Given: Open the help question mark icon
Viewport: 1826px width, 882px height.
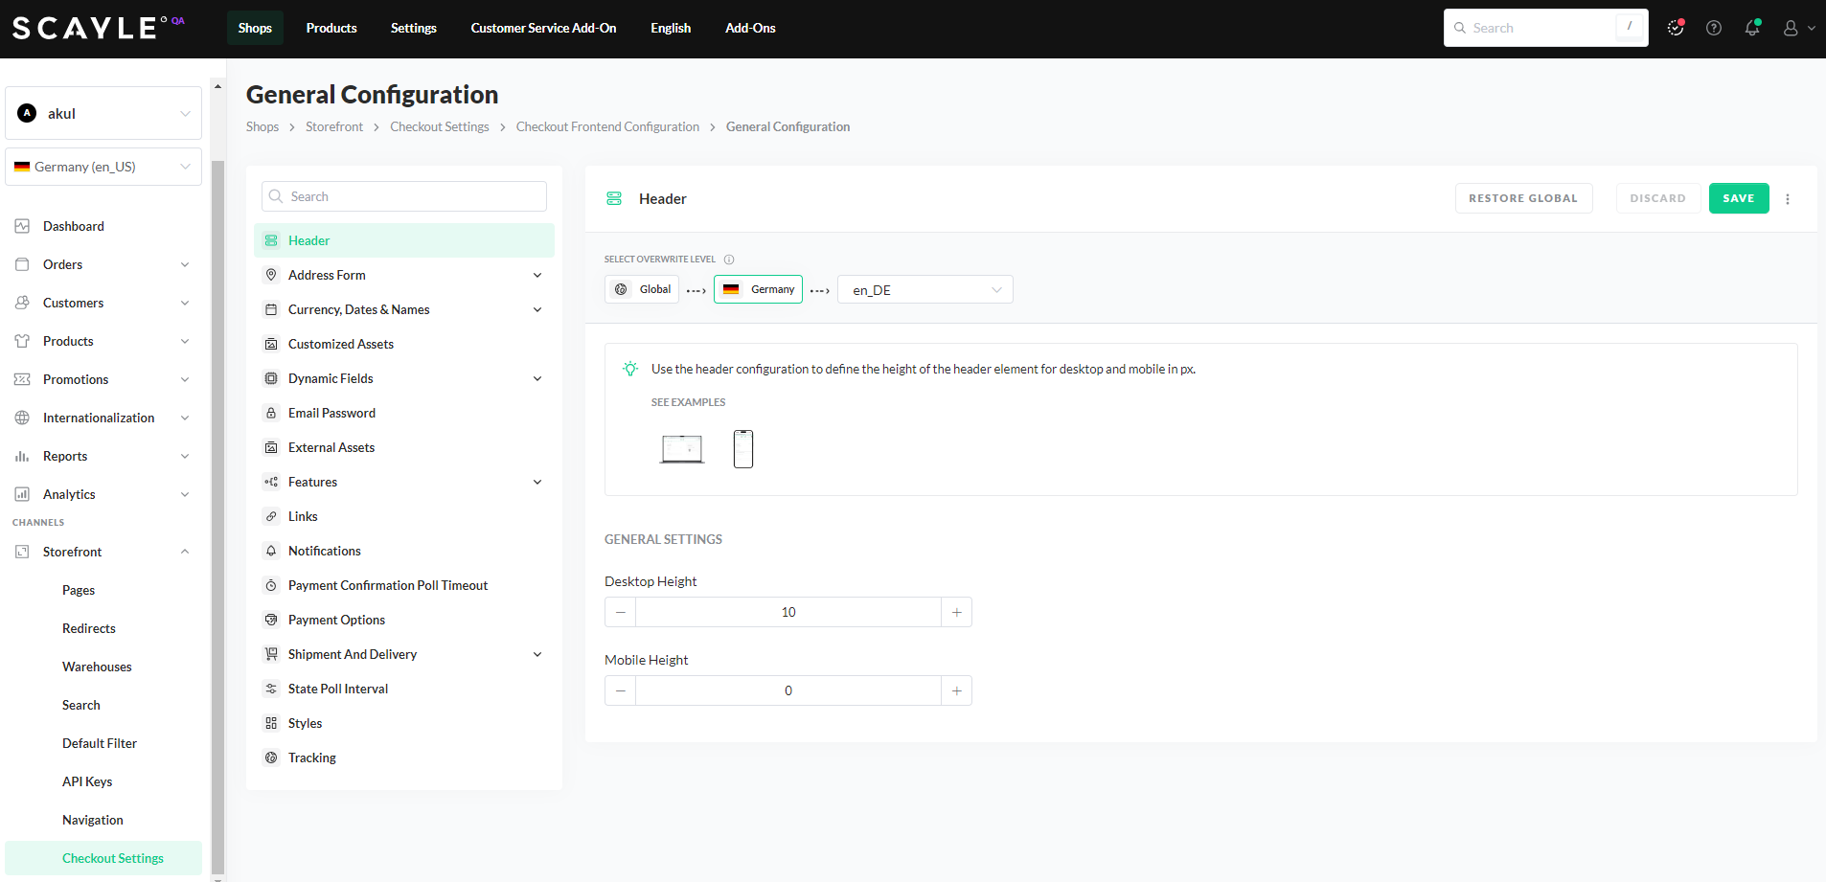Looking at the screenshot, I should (x=1714, y=29).
